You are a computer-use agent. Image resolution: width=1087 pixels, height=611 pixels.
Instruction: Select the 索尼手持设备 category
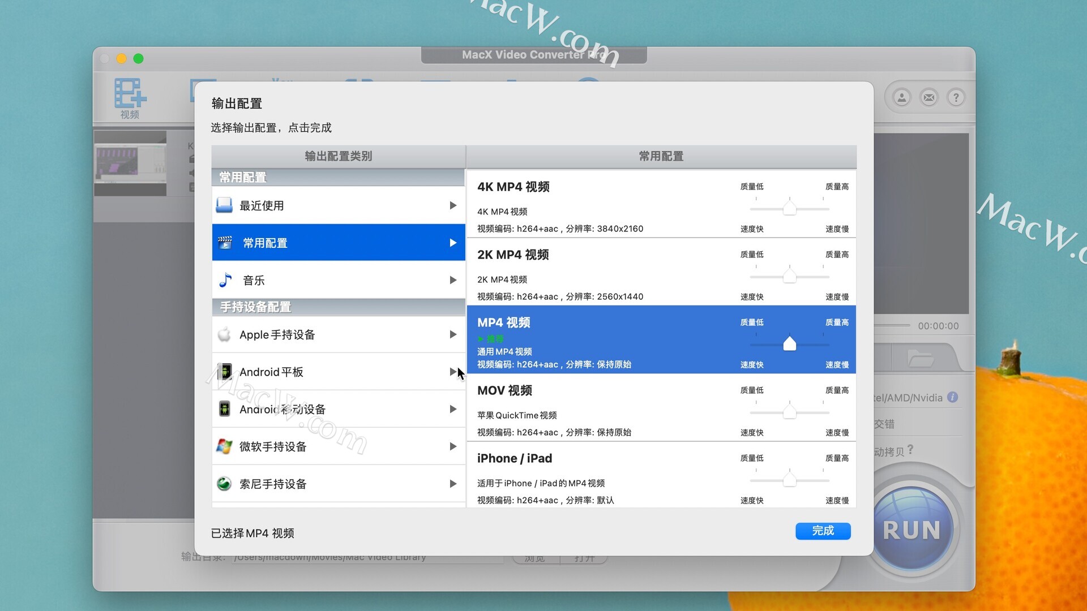click(x=339, y=484)
